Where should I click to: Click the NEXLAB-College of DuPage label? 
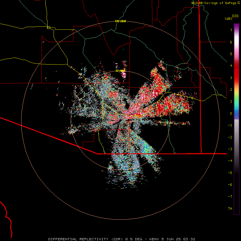pyautogui.click(x=214, y=3)
